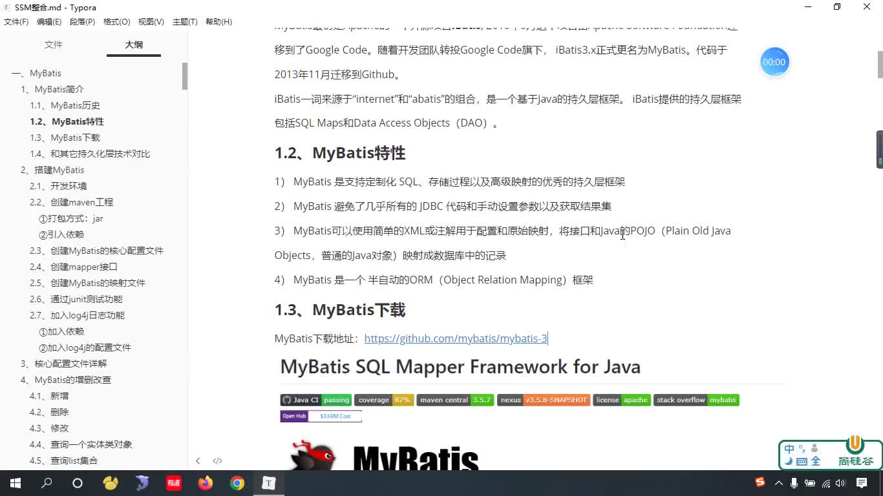Screen dimensions: 883x496
Task: Go to outline item 2.6、通过junit测试功能
Action: point(76,299)
